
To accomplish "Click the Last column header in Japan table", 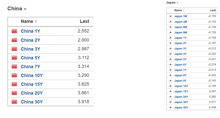I will [213, 10].
